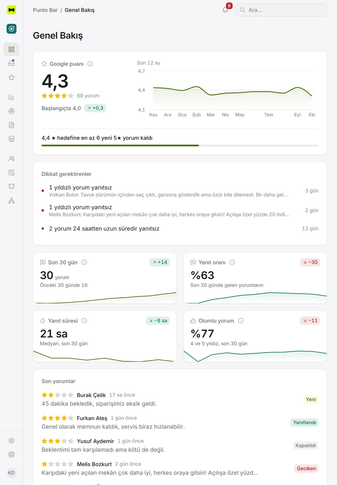Click the −8 sa badge on Yanıt süresi
Viewport: 337px width, 485px height.
158,321
